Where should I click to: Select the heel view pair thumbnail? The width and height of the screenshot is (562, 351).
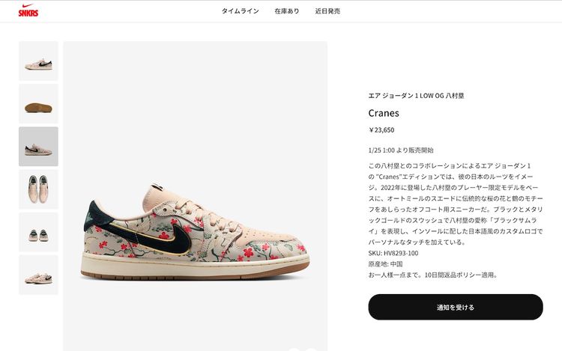[x=38, y=232]
